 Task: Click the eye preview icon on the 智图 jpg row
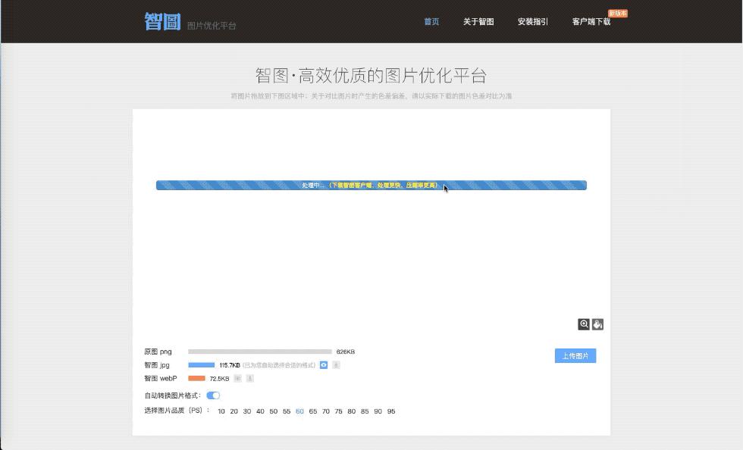tap(324, 364)
